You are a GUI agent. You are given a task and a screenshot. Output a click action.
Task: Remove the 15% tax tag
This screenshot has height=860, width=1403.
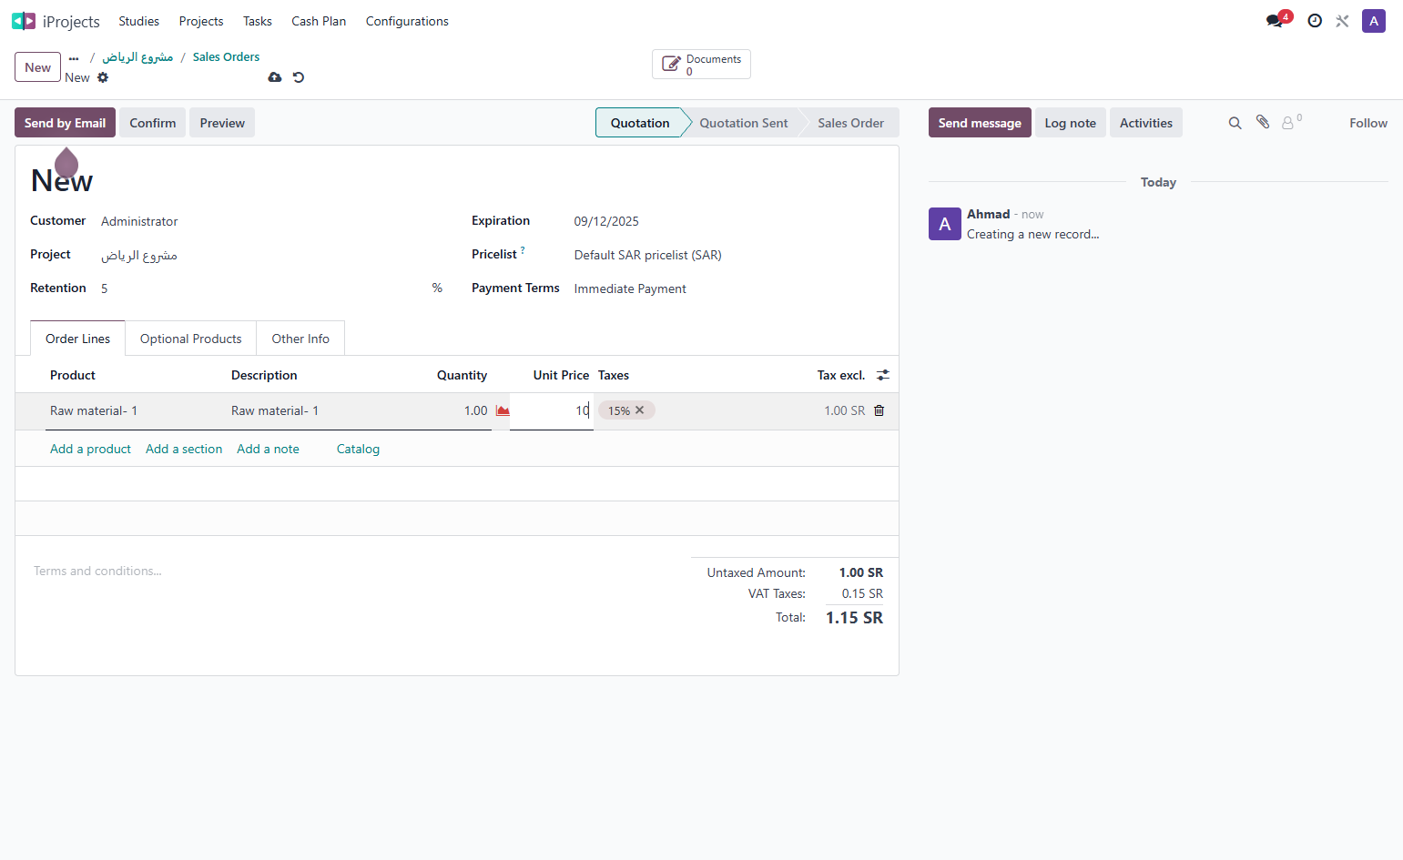640,410
